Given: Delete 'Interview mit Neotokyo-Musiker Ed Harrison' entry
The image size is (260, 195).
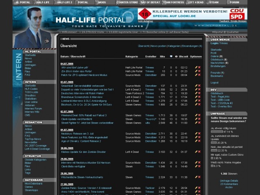Looking at the screenshot, I should pos(199,162).
